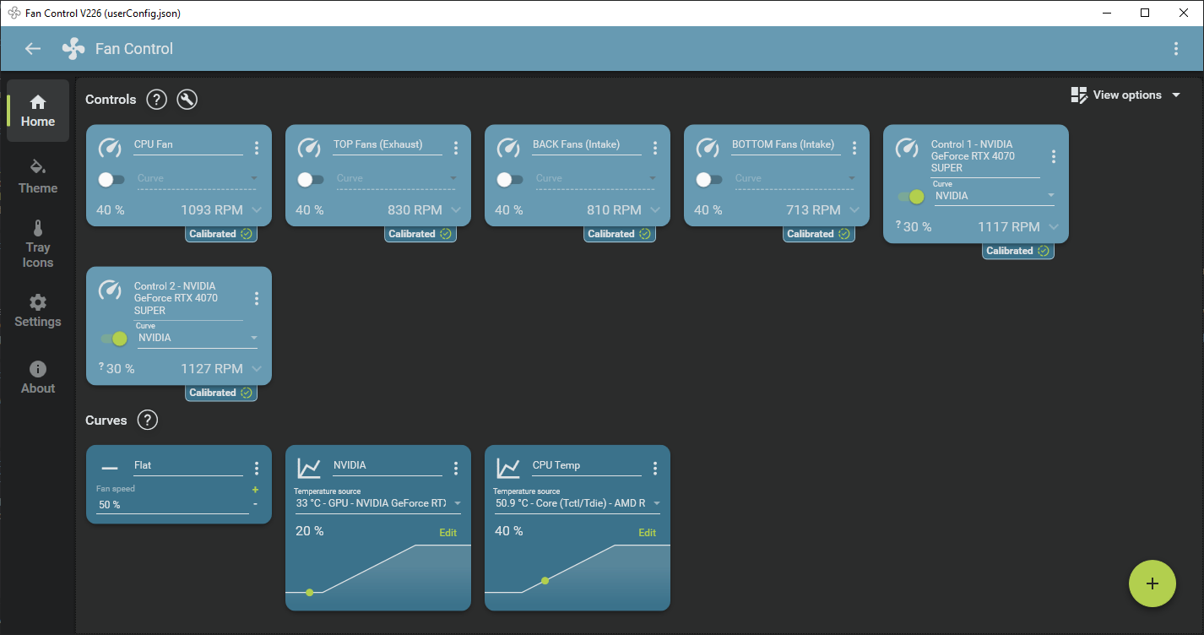Click the fan logo beside Fan Control title
Viewport: 1204px width, 635px height.
(73, 49)
